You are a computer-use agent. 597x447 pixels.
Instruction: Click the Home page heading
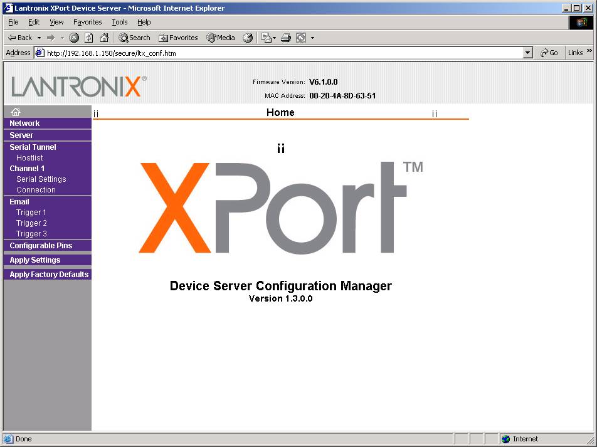280,112
